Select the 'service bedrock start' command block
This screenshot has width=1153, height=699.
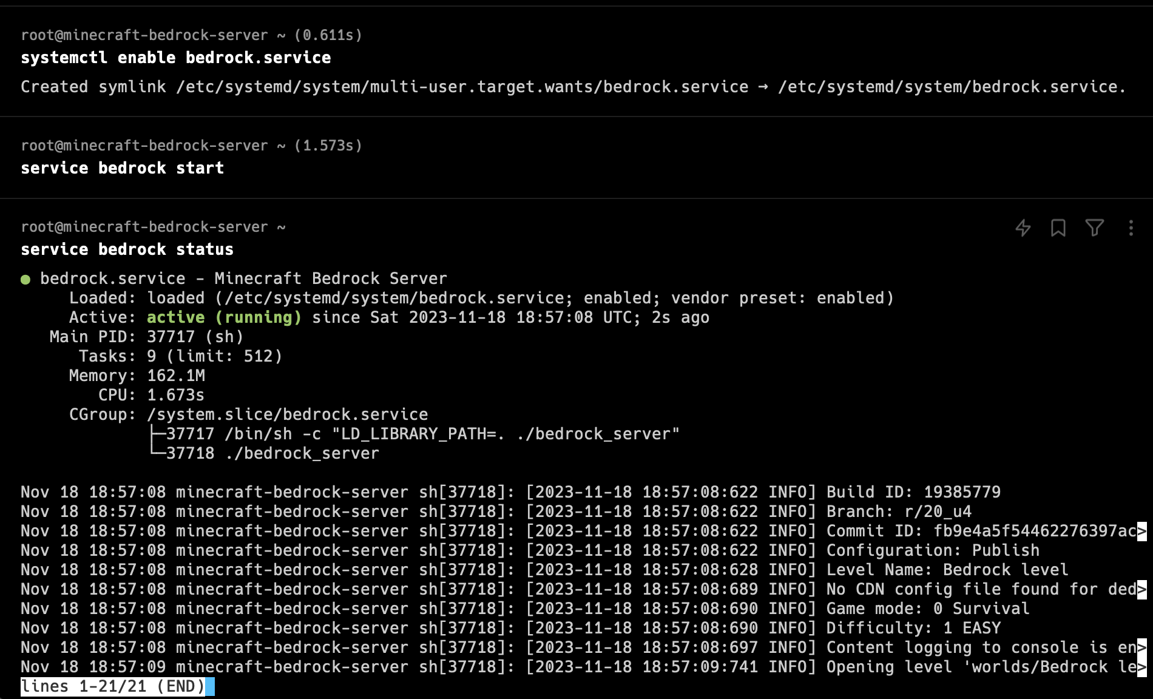pos(123,168)
